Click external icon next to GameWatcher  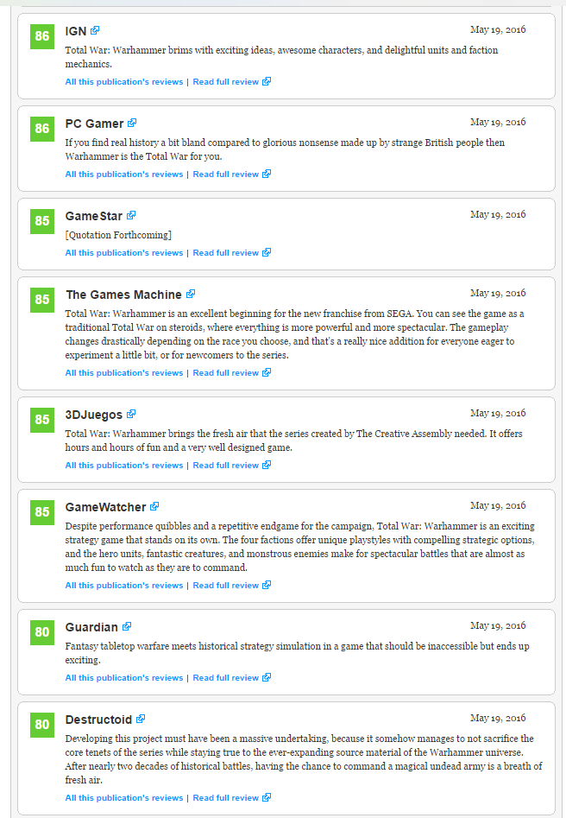[154, 506]
